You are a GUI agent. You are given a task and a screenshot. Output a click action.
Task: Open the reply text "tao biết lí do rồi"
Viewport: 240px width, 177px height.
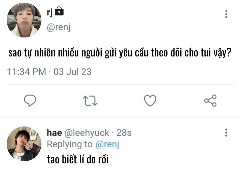click(78, 159)
